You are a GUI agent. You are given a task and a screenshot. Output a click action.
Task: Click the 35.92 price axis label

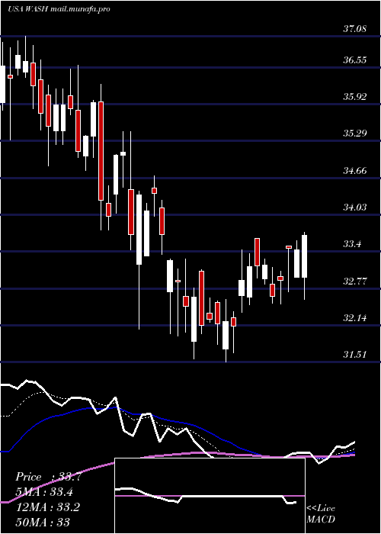click(354, 97)
